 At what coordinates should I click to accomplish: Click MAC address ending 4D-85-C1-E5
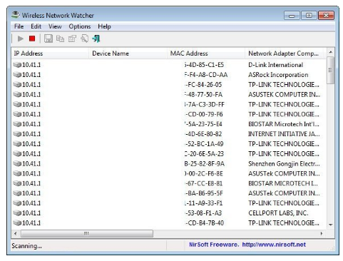[204, 65]
